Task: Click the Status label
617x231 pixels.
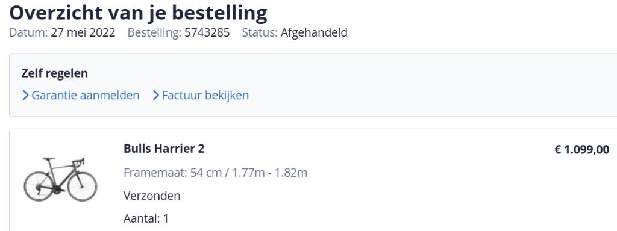Action: (x=260, y=32)
